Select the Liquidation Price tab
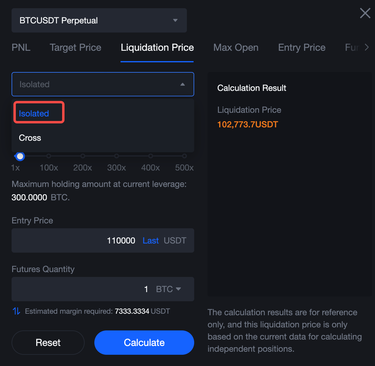The image size is (375, 366). [x=157, y=47]
